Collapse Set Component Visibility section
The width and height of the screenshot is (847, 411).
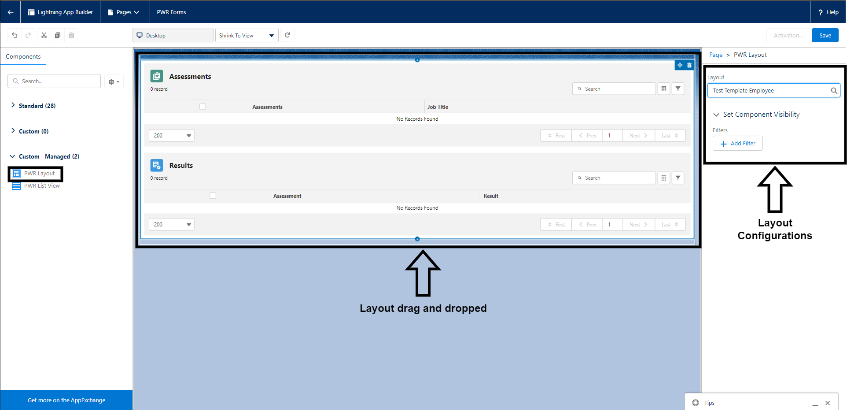[x=756, y=115]
